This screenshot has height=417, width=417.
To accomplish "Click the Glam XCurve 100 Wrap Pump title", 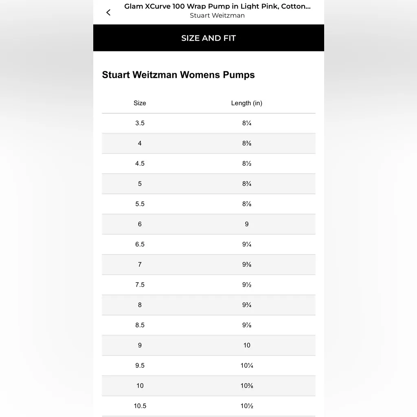I will pyautogui.click(x=217, y=7).
